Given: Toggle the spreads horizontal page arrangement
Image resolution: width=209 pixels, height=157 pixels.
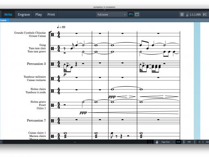Looking at the screenshot, I should point(178,142).
